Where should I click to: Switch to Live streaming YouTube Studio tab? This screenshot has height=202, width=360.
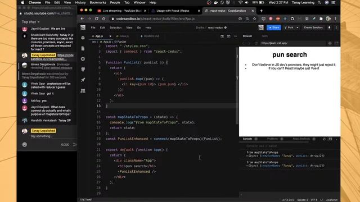pos(122,11)
